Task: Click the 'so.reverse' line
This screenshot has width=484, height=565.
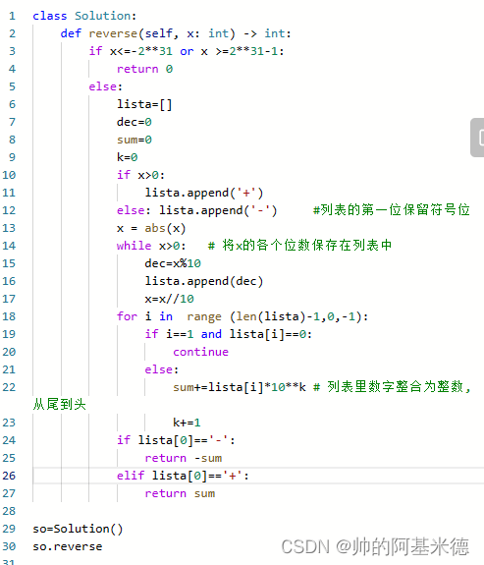Action: click(68, 546)
